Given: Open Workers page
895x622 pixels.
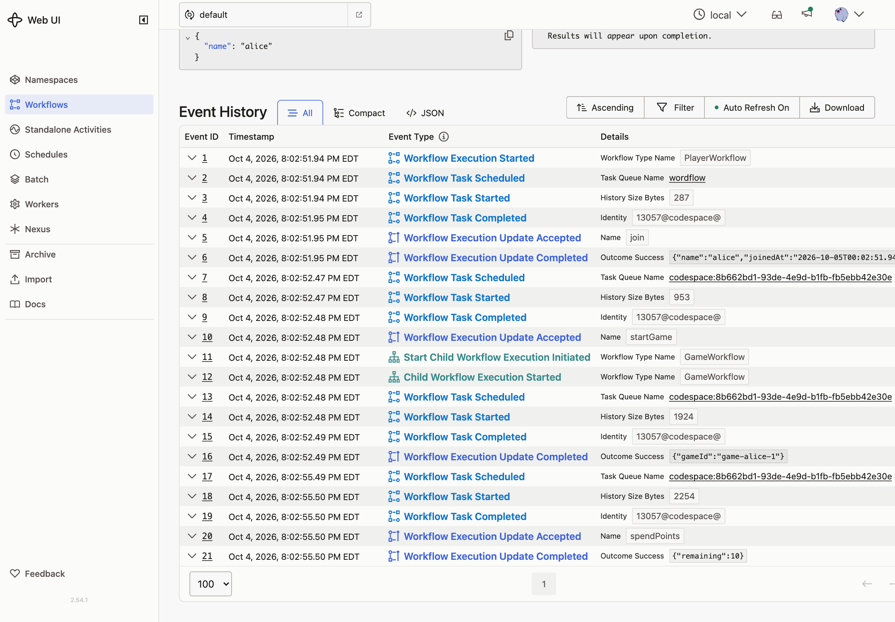Looking at the screenshot, I should pyautogui.click(x=79, y=204).
